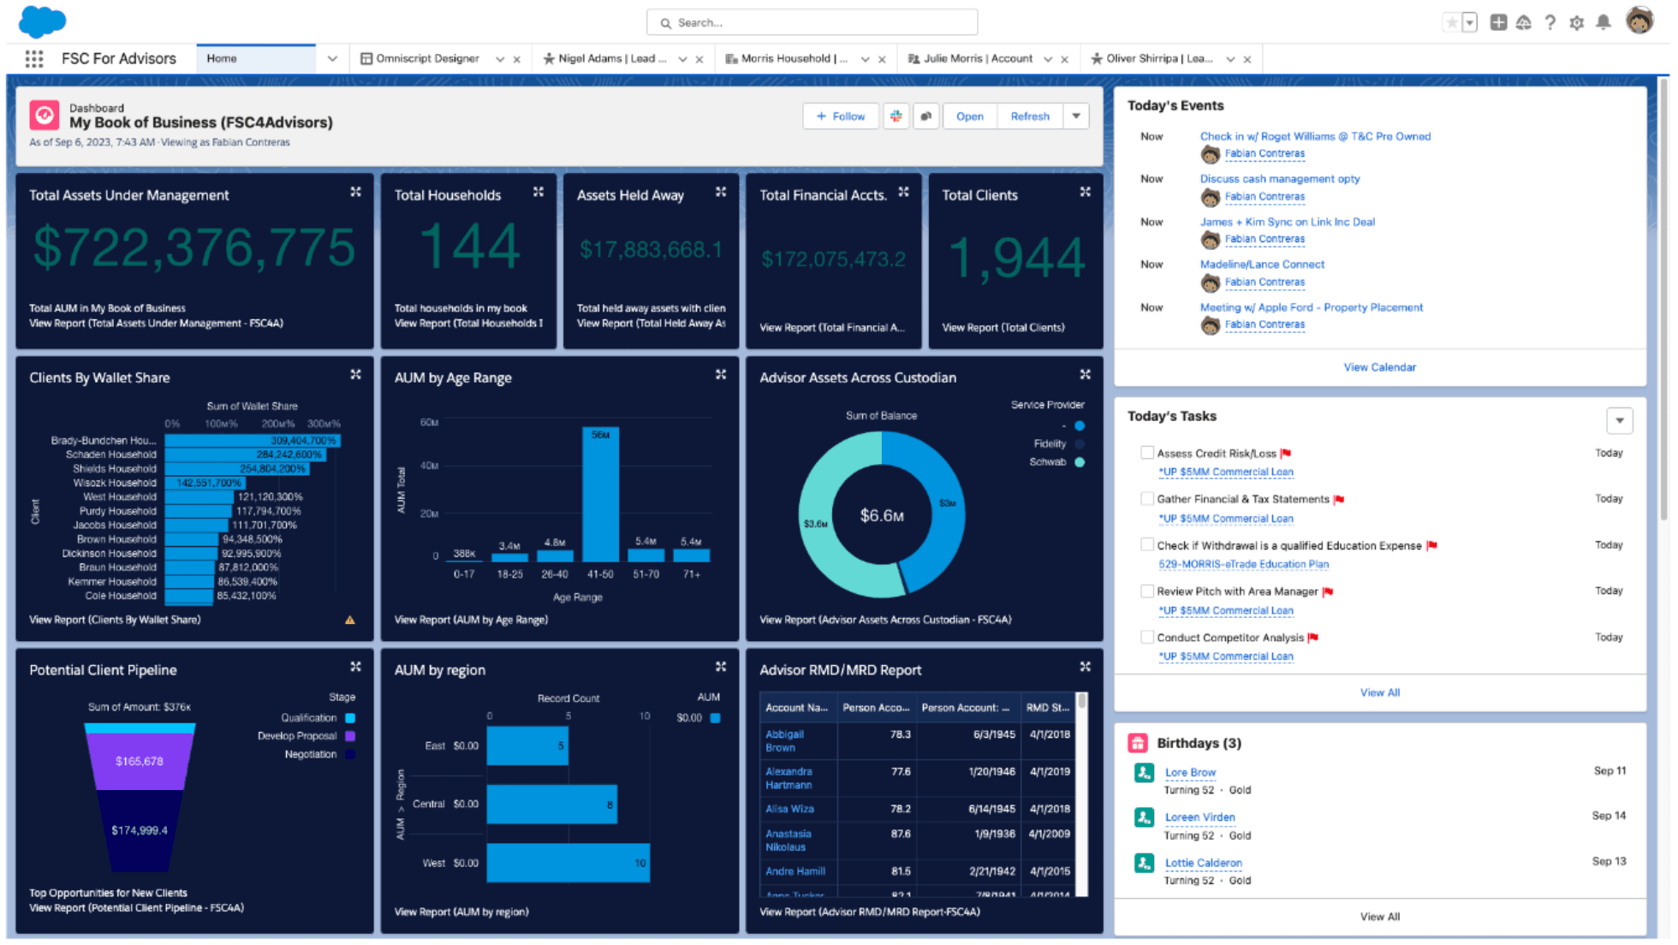1678x945 pixels.
Task: Open the Lore Brow birthday link
Action: tap(1190, 772)
